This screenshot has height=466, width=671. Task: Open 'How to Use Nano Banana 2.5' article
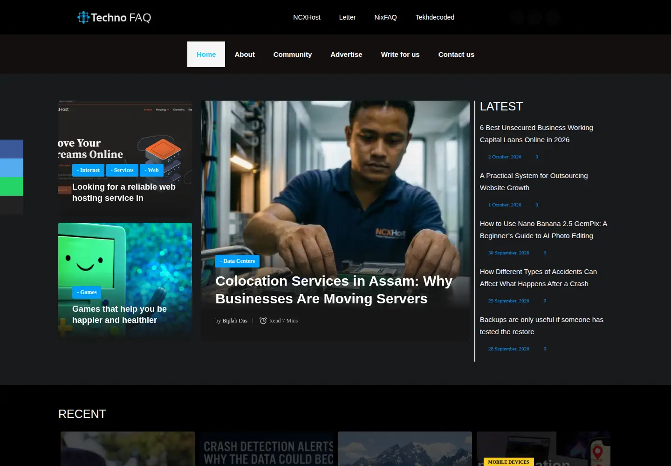[x=543, y=230]
